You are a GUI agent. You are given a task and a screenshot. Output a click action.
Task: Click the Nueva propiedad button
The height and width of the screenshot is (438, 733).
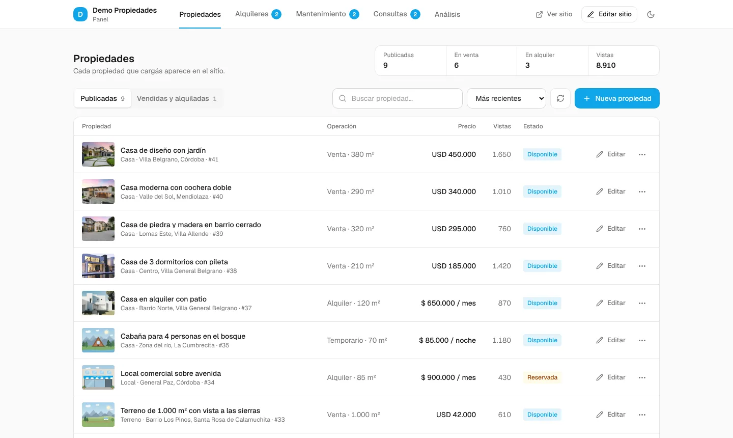coord(617,98)
